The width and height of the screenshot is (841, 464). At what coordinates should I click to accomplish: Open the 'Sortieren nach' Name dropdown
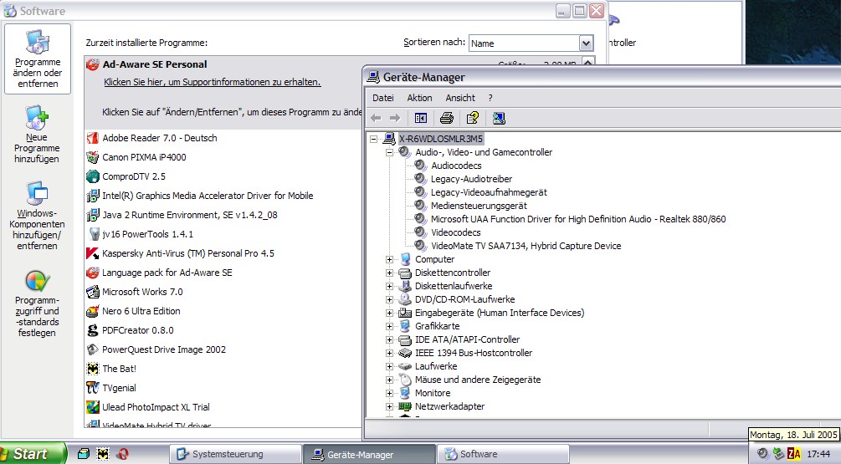point(586,43)
